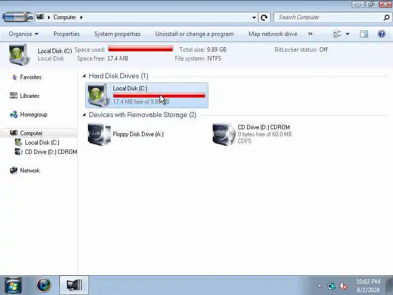Click the computer icon in address bar
The width and height of the screenshot is (393, 295).
pyautogui.click(x=40, y=17)
